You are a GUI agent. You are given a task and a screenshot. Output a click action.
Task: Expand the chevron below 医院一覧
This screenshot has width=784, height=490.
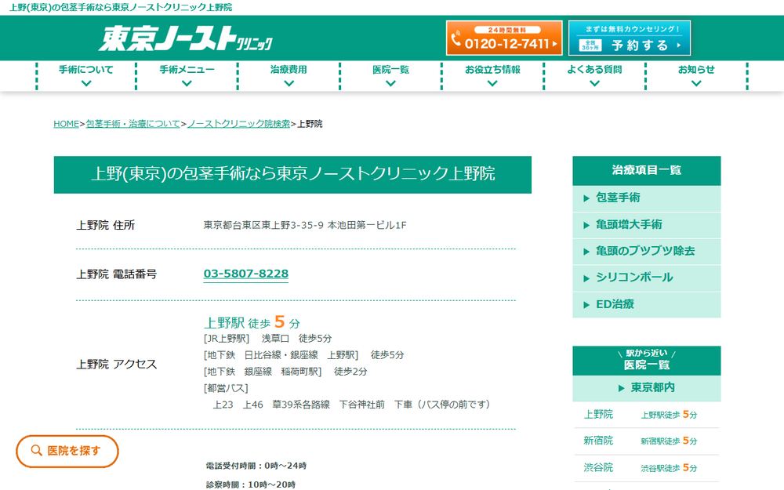(x=390, y=84)
